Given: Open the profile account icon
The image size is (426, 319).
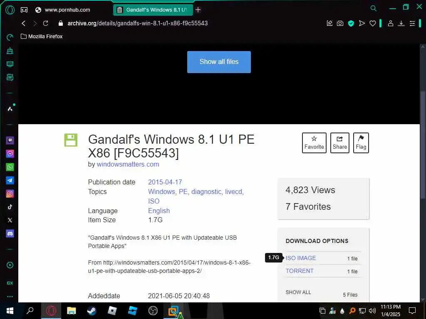Looking at the screenshot, I should coord(390,23).
